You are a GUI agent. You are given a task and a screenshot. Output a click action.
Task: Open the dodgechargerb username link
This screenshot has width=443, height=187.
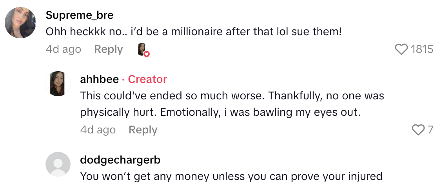pyautogui.click(x=120, y=160)
